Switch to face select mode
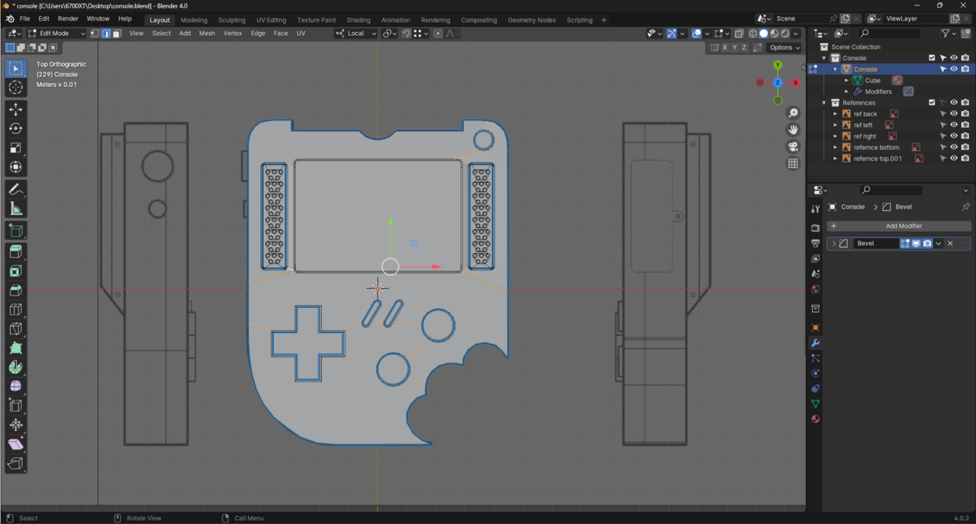Screen dimensions: 976x524 [117, 34]
